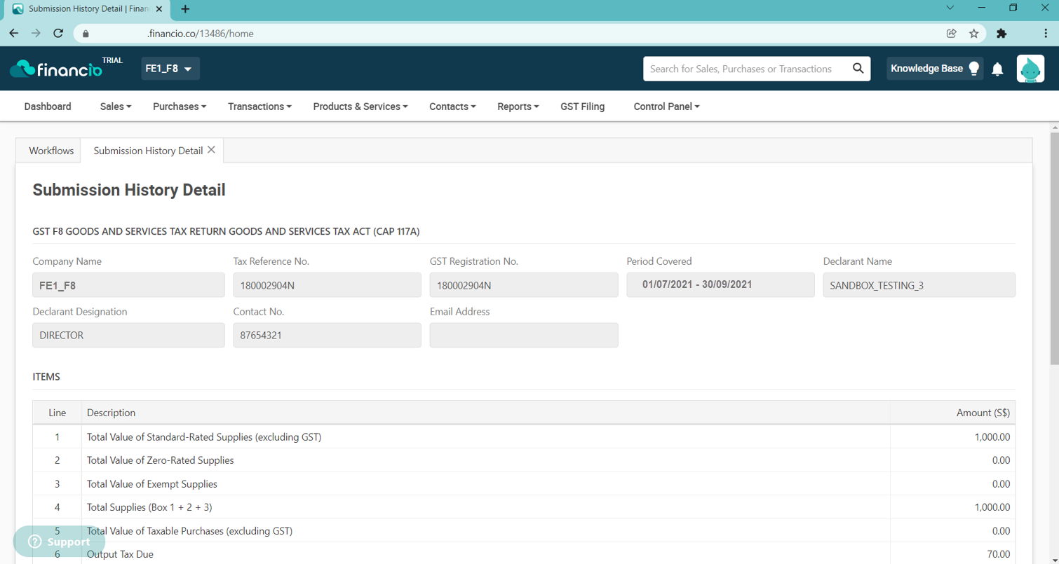Open the user avatar menu

(x=1030, y=69)
